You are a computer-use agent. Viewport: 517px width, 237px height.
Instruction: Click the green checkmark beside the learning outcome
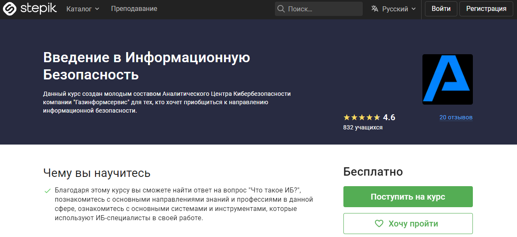click(x=47, y=191)
